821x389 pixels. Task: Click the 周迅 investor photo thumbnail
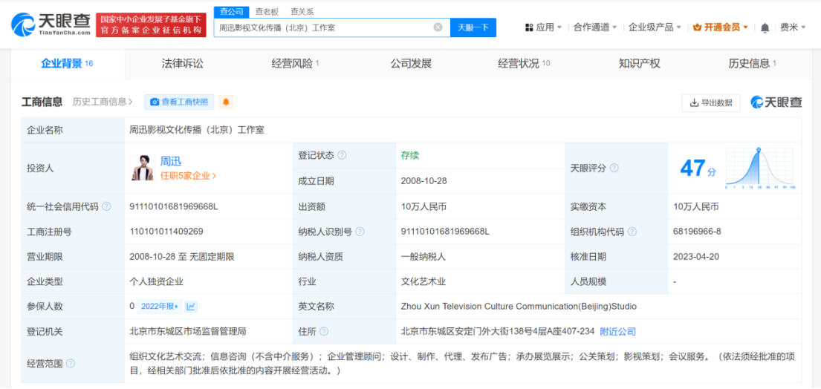(143, 168)
